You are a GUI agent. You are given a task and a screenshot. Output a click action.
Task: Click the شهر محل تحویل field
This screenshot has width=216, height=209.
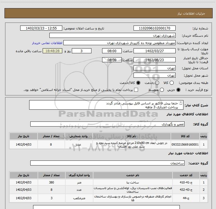[x=154, y=75]
